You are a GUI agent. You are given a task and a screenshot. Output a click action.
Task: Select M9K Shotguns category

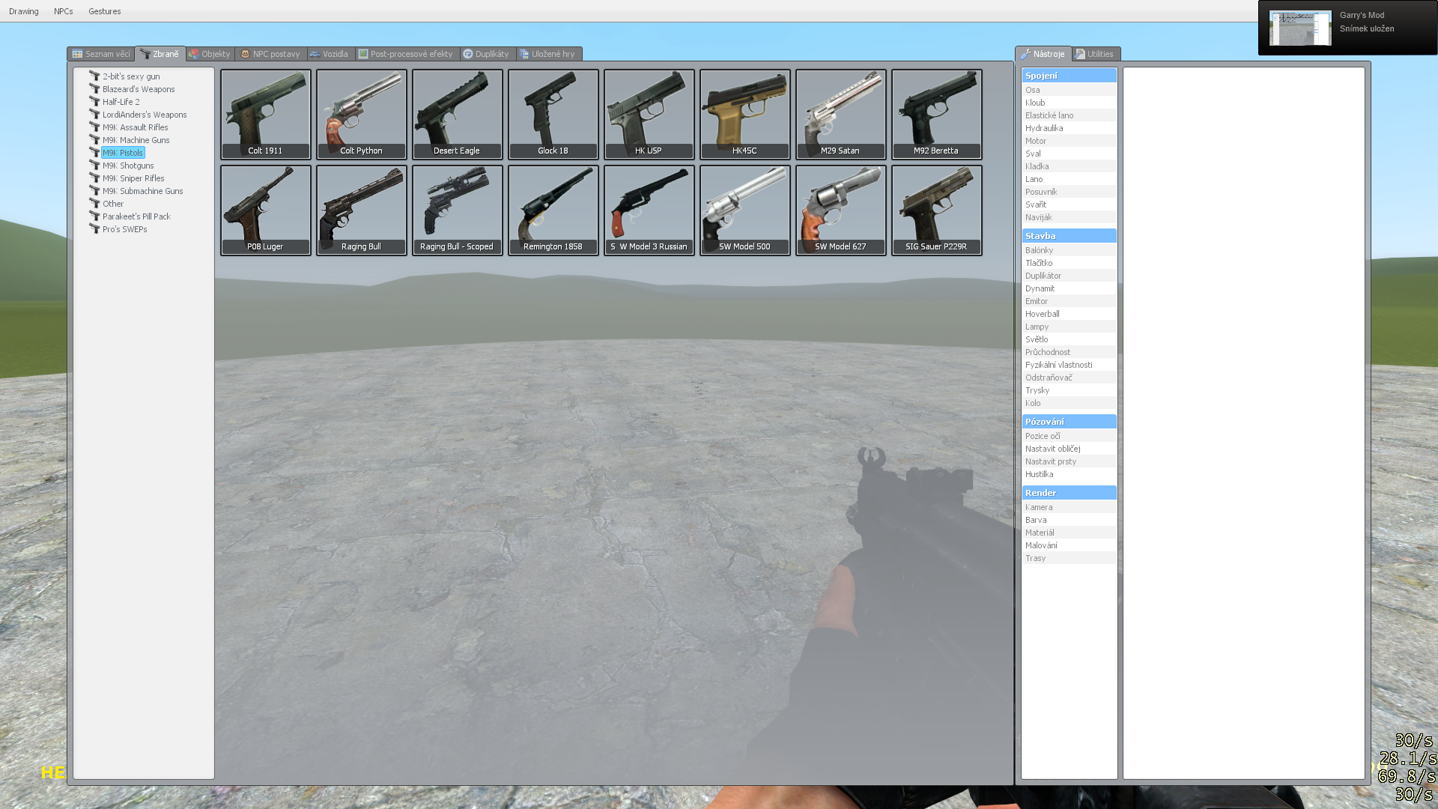(x=128, y=166)
